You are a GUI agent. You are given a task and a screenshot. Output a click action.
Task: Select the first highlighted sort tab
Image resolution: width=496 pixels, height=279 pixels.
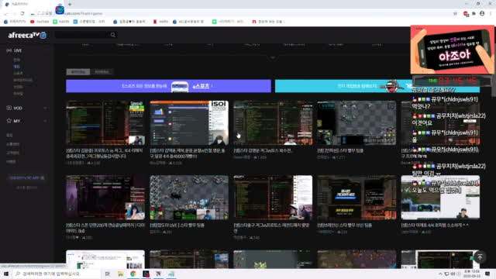[x=78, y=72]
